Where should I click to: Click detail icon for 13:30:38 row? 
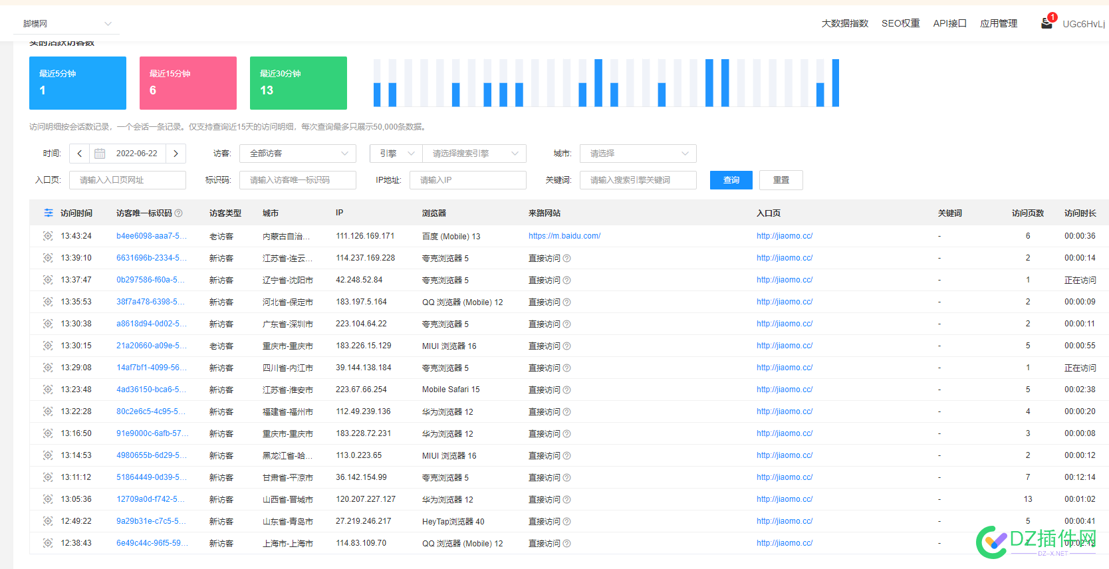pos(48,324)
